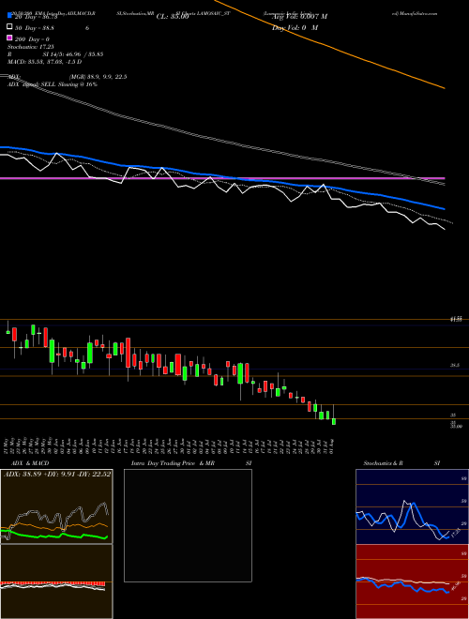Viewport: 469px width, 619px height.
Task: Click the MACD values line in the header
Action: pos(45,62)
